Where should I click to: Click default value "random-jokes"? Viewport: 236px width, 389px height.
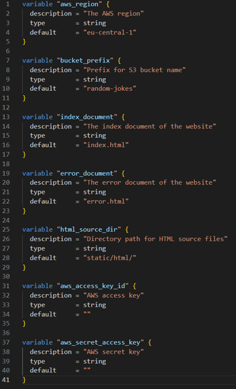click(x=109, y=89)
